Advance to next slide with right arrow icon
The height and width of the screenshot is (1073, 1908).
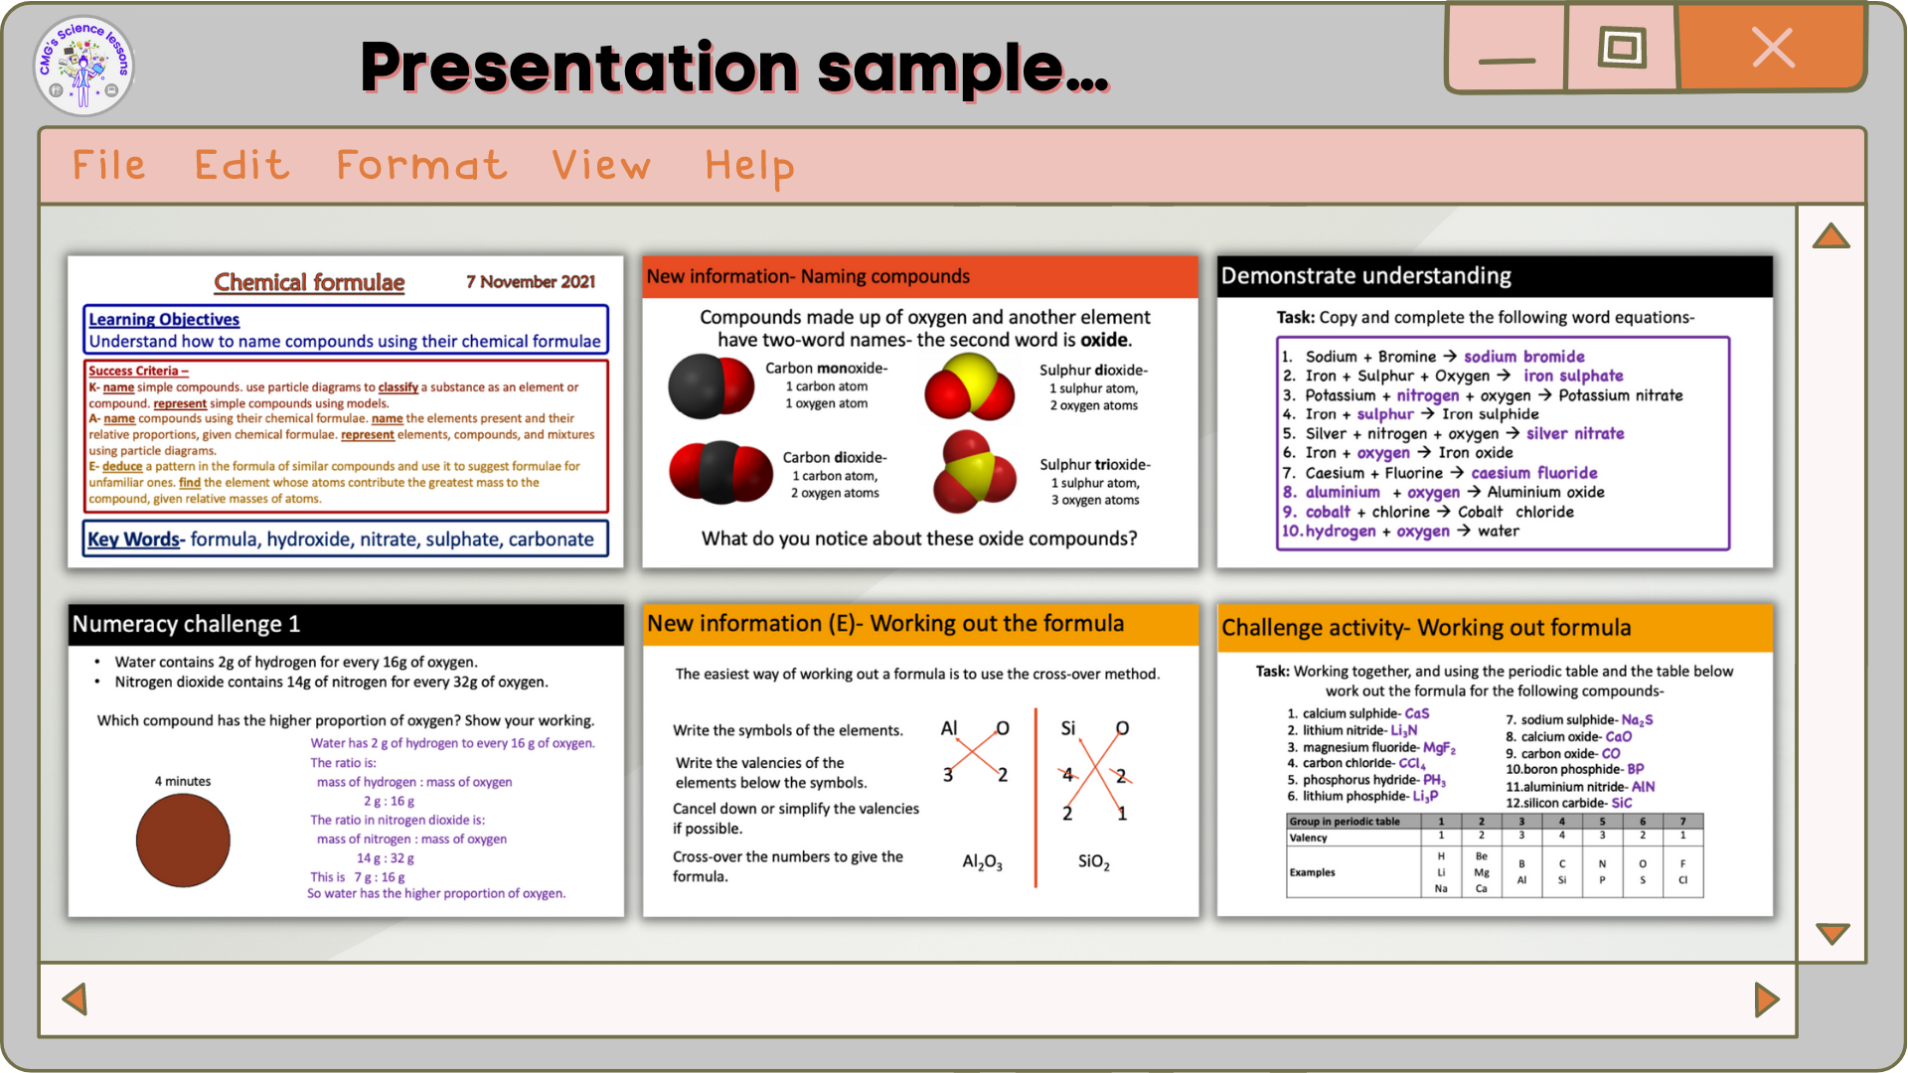tap(1766, 999)
